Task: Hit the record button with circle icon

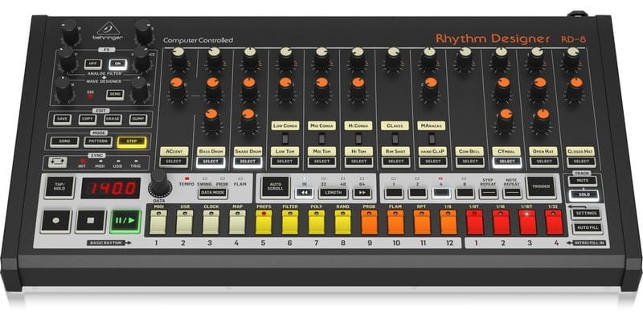Action: 56,221
